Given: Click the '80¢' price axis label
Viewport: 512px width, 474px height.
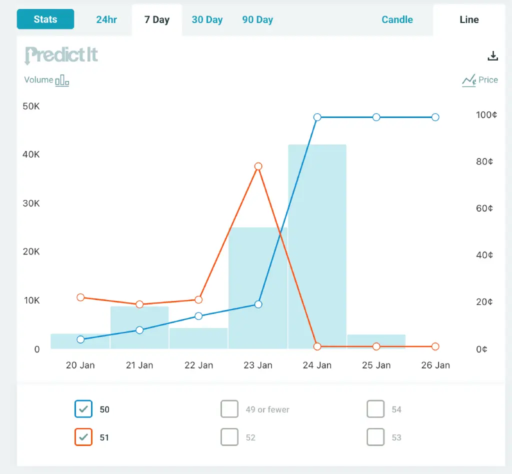Looking at the screenshot, I should [484, 161].
